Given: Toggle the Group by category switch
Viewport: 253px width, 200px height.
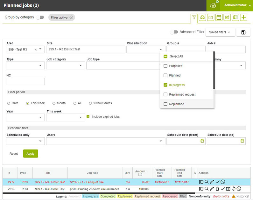Looking at the screenshot, I should tap(40, 17).
